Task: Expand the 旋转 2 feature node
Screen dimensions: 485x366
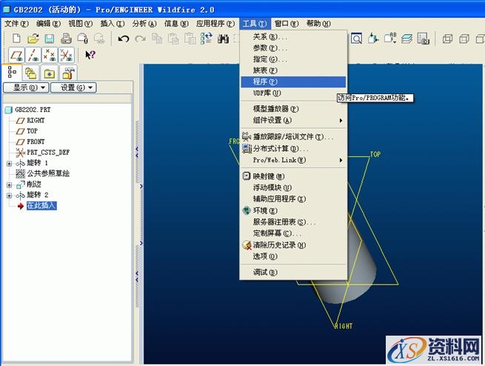Action: [10, 196]
